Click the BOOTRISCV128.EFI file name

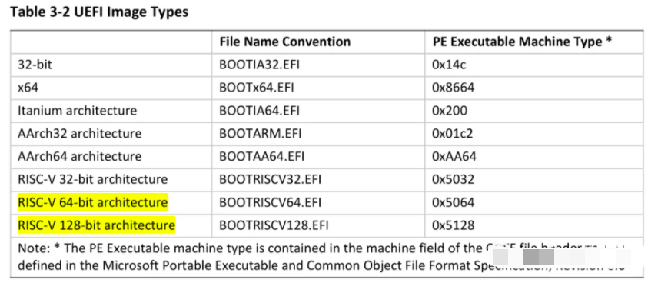pos(274,225)
